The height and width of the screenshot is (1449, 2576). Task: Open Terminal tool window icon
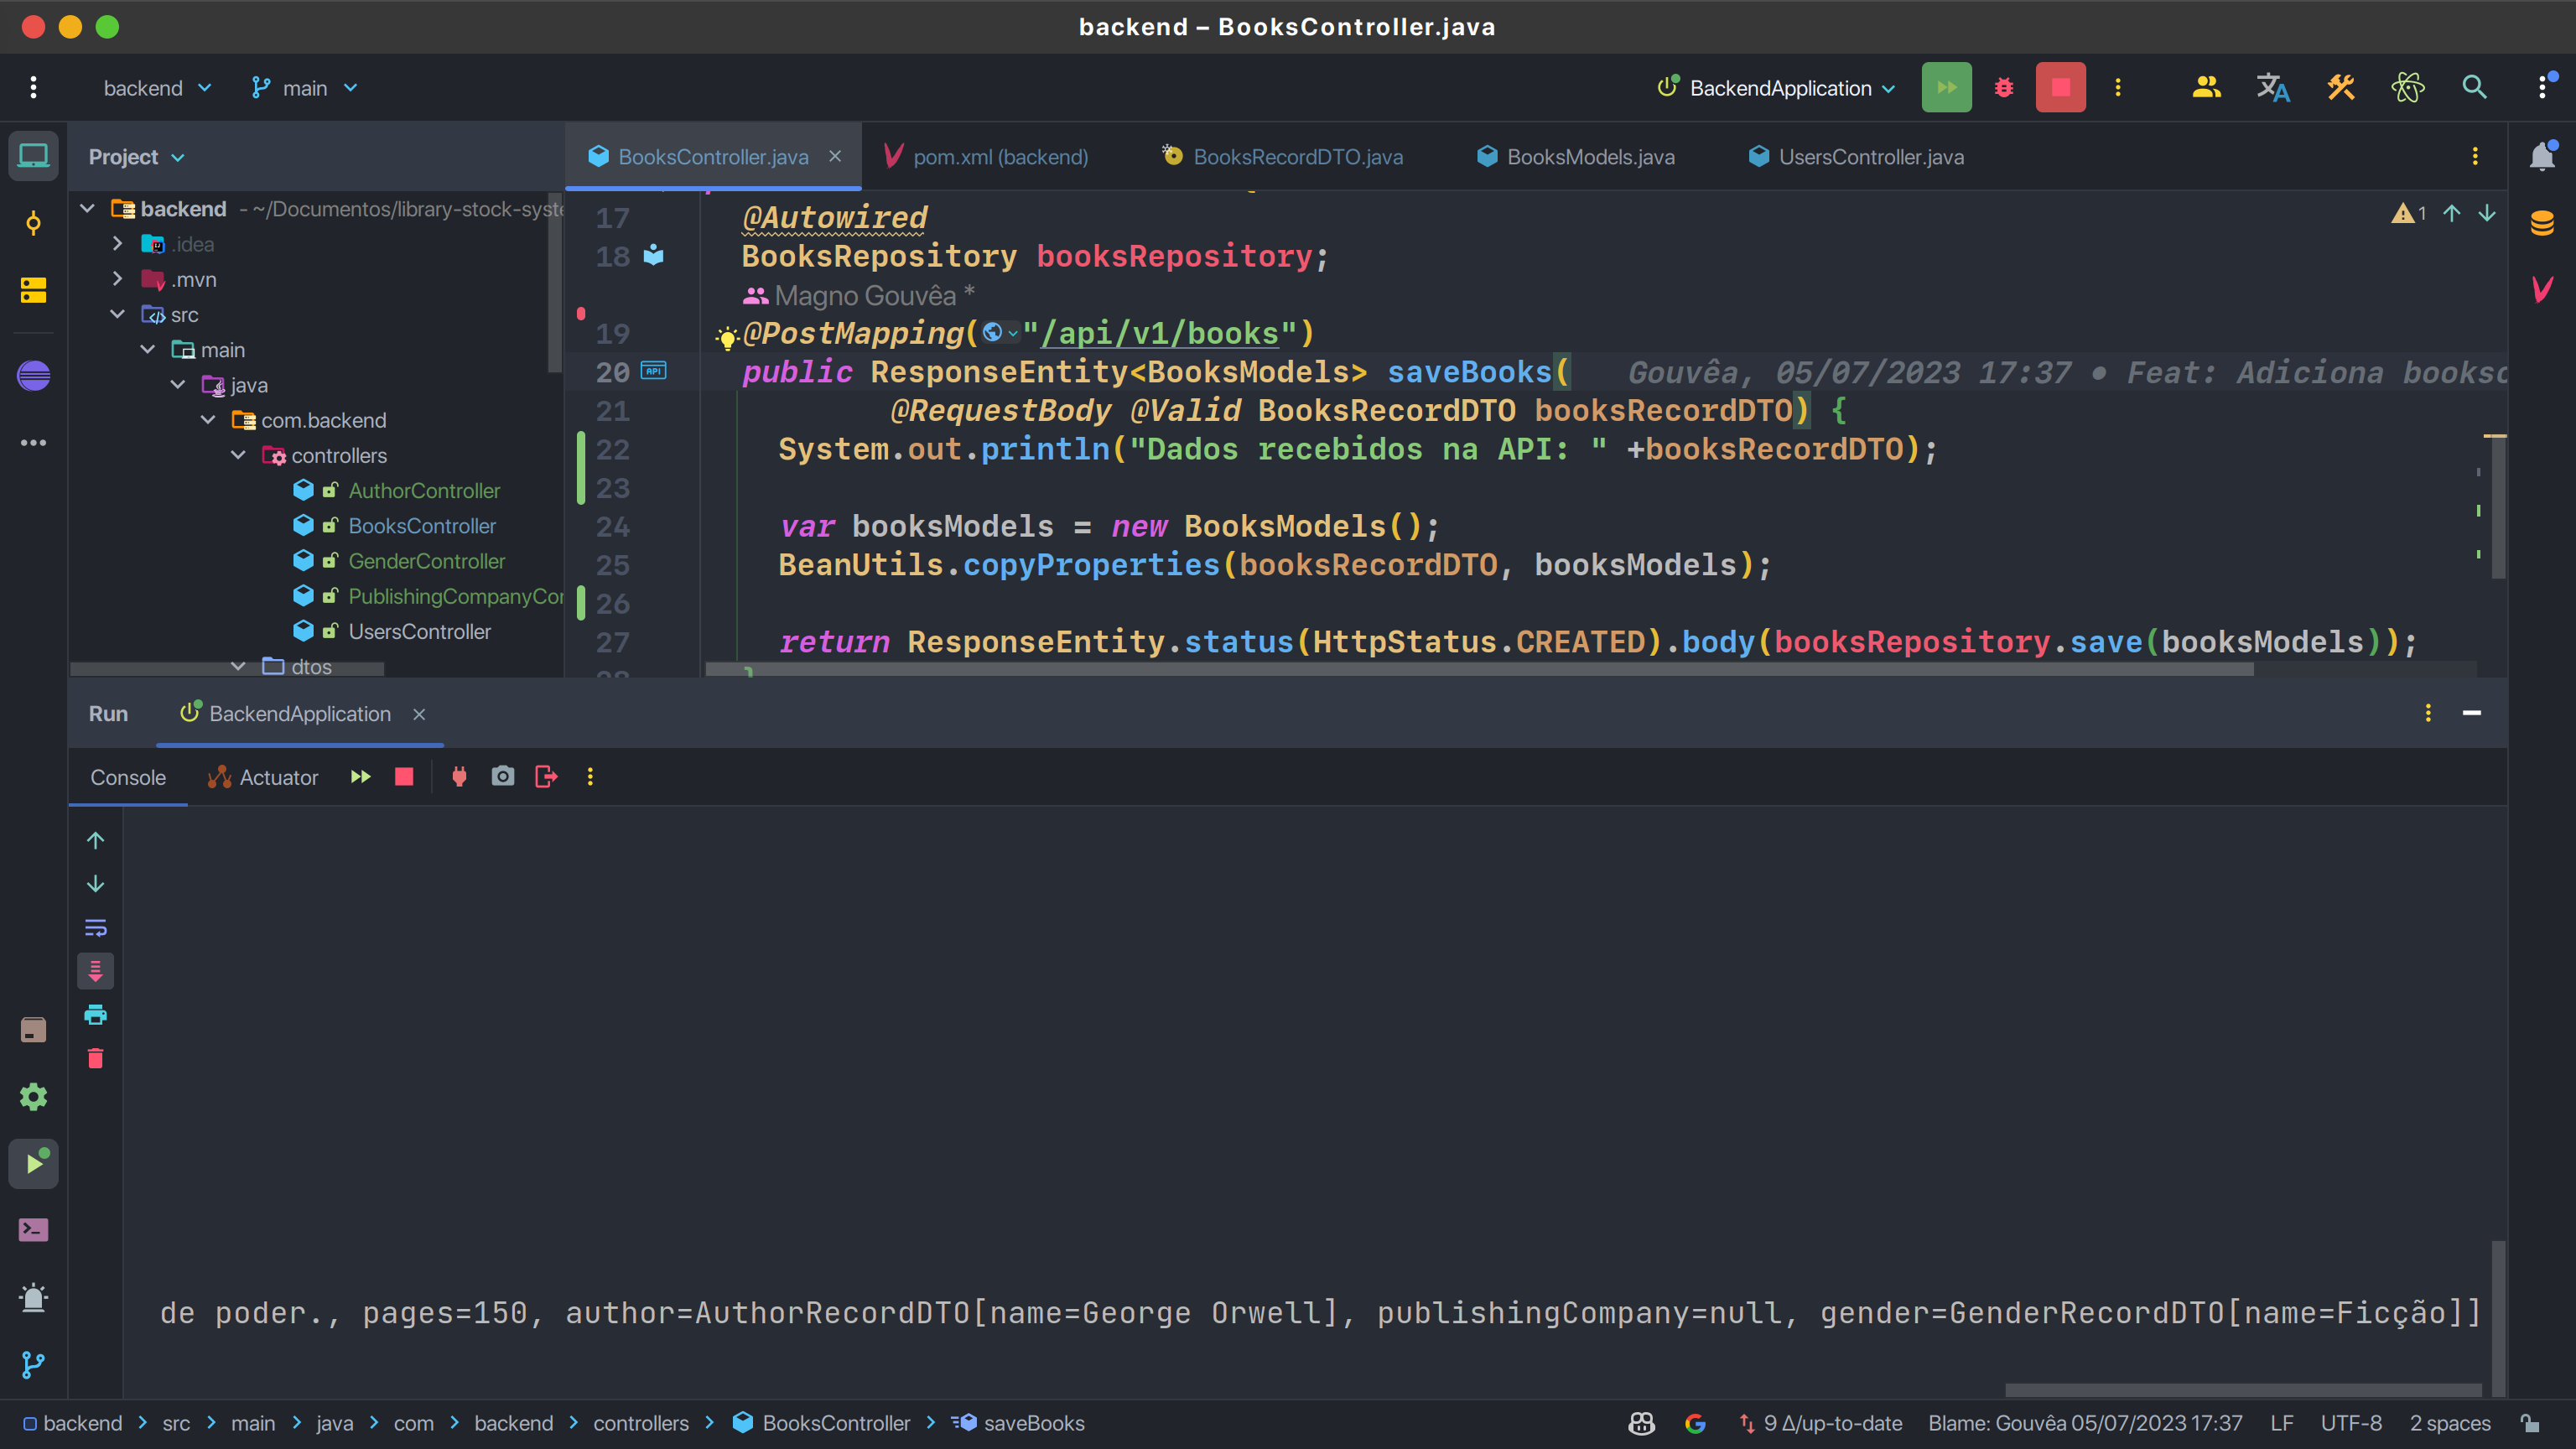pyautogui.click(x=33, y=1229)
